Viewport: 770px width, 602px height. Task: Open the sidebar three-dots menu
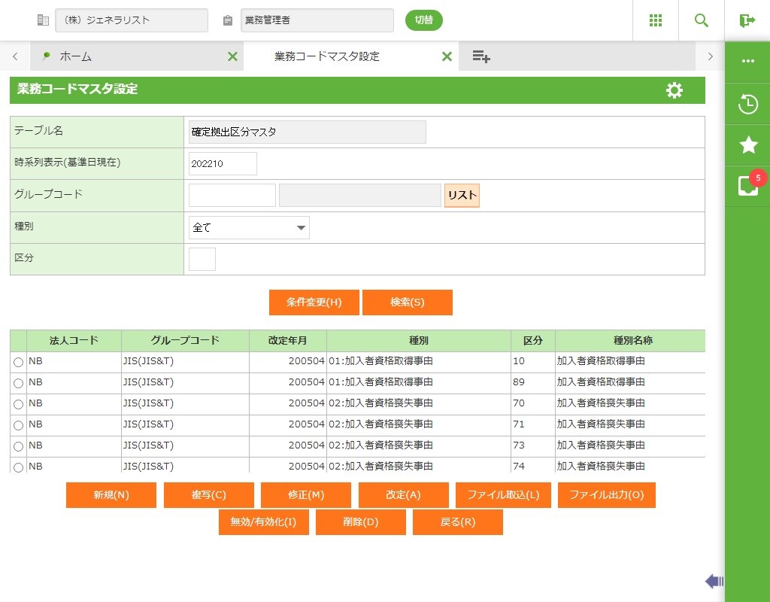tap(748, 61)
